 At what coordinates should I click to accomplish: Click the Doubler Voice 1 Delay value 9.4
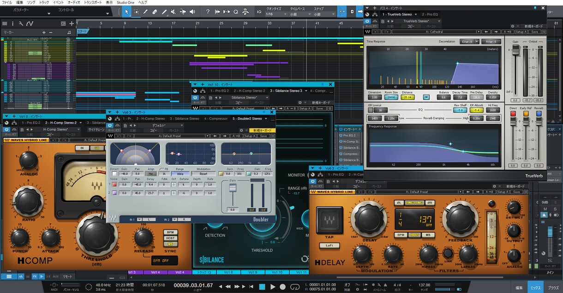coord(151,184)
